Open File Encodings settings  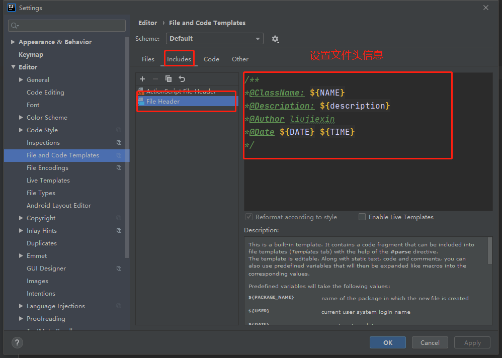(47, 167)
